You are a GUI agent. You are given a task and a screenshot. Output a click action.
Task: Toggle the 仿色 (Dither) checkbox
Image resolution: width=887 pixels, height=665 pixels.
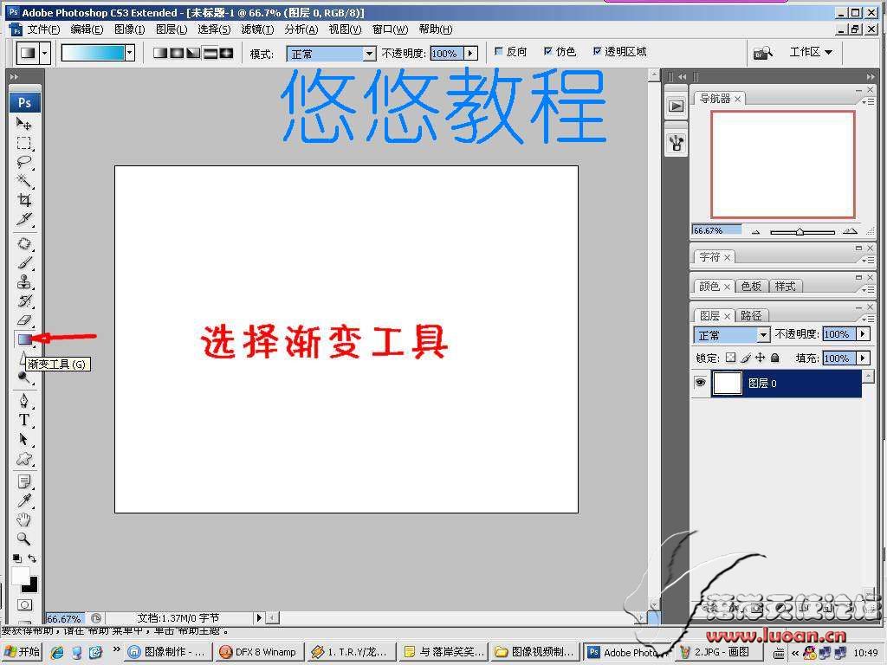pyautogui.click(x=547, y=51)
